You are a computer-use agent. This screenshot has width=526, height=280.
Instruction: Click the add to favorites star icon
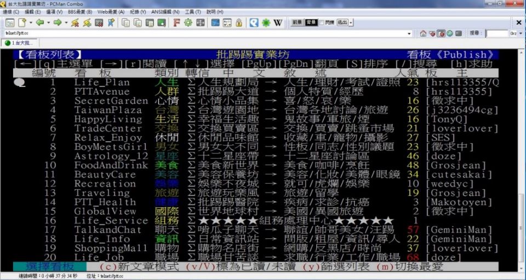click(111, 23)
